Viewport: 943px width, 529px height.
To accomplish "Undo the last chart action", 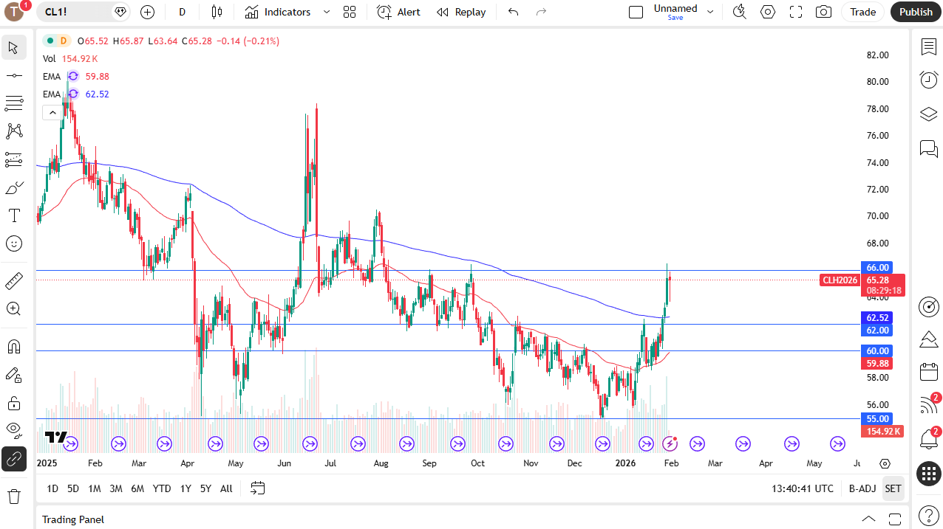I will tap(514, 12).
